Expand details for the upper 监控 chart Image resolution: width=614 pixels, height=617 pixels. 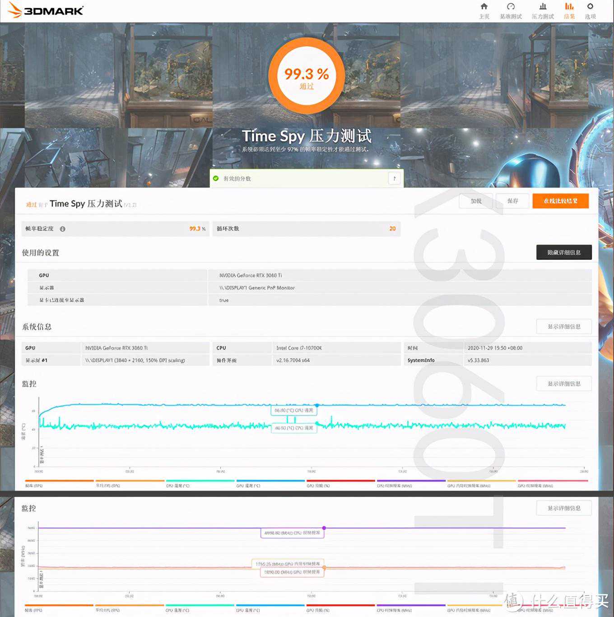pyautogui.click(x=563, y=384)
